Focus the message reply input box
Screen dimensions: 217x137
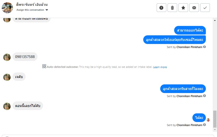108,136
